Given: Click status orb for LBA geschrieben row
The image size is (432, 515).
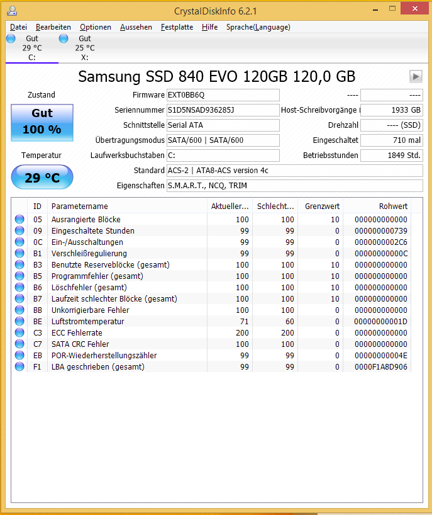Looking at the screenshot, I should (x=19, y=366).
